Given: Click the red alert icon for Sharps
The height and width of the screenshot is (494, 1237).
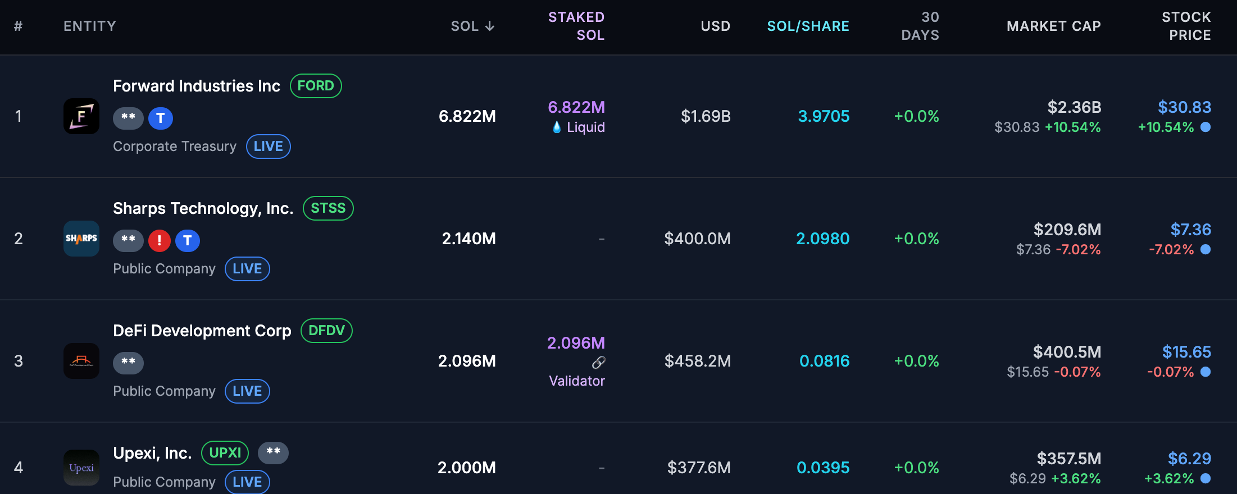Looking at the screenshot, I should coord(160,241).
